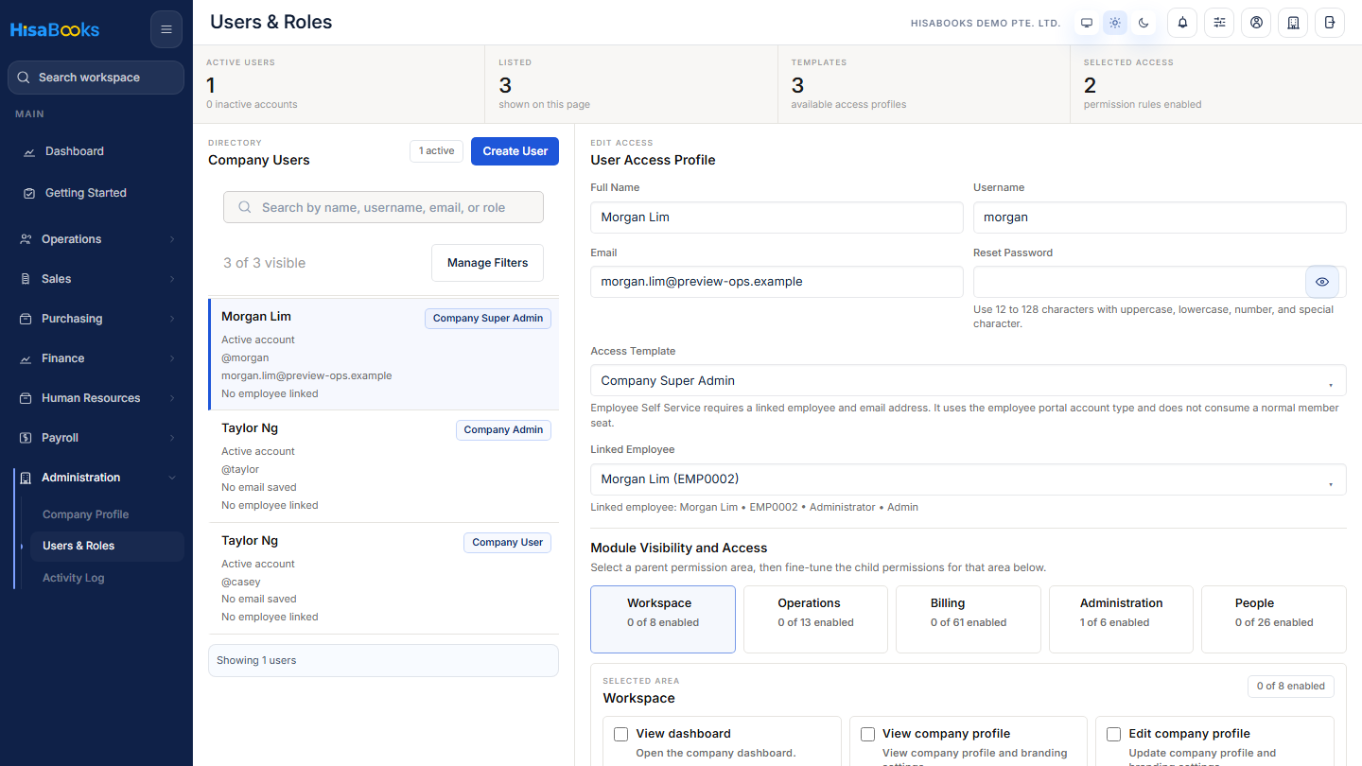
Task: Select the light theme sun icon
Action: [1115, 23]
